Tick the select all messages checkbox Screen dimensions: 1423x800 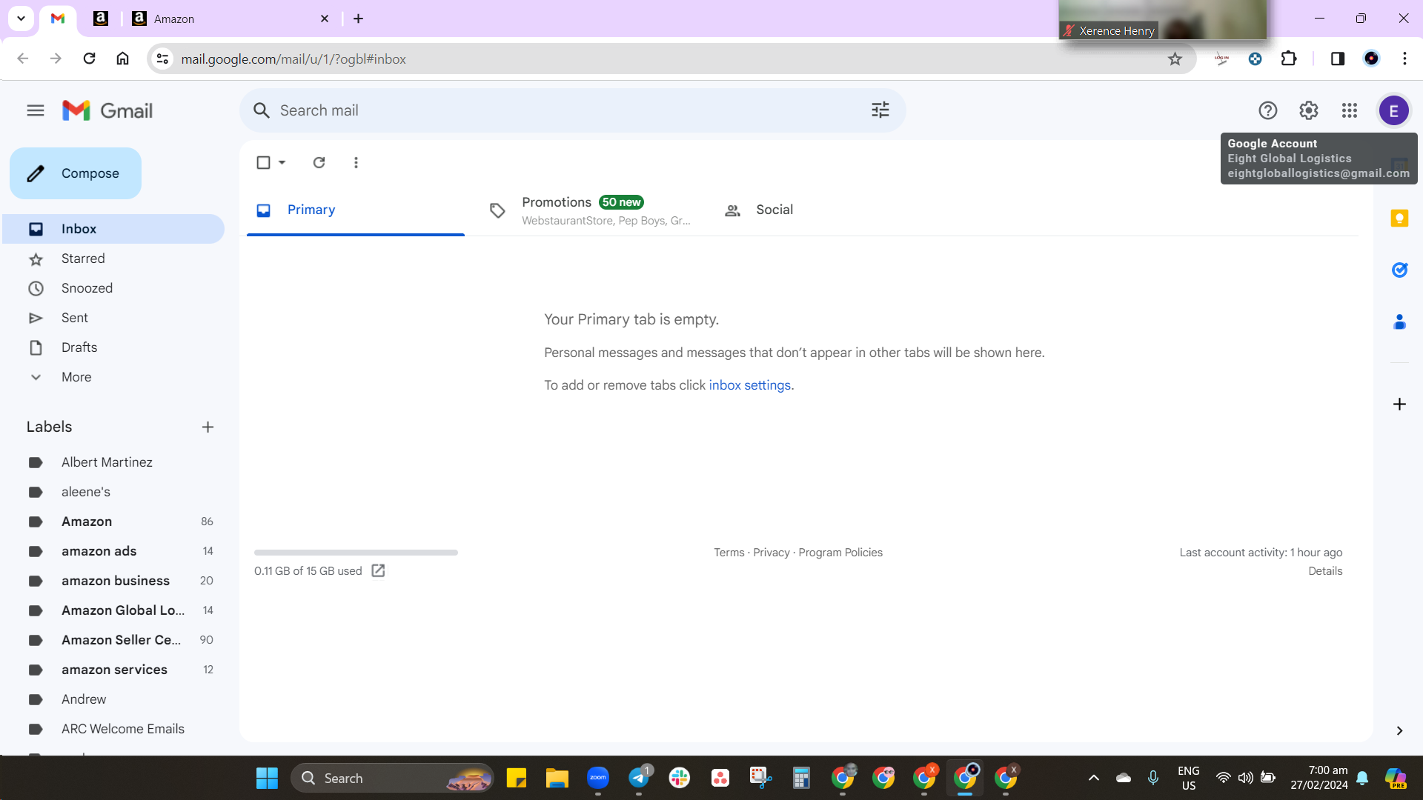click(x=263, y=162)
